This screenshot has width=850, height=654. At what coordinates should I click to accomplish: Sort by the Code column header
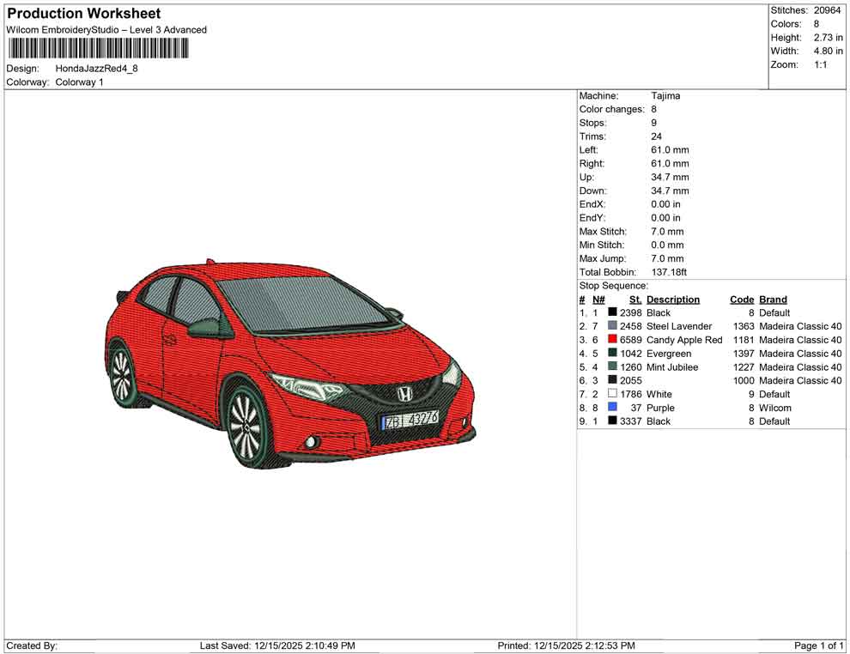(x=741, y=299)
